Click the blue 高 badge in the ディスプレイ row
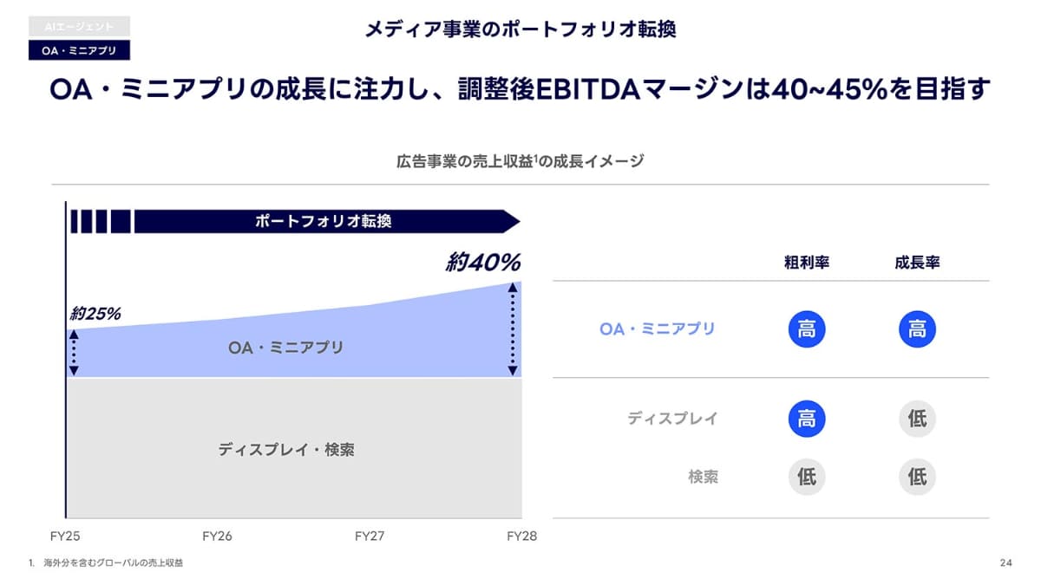1041x585 pixels. [807, 419]
